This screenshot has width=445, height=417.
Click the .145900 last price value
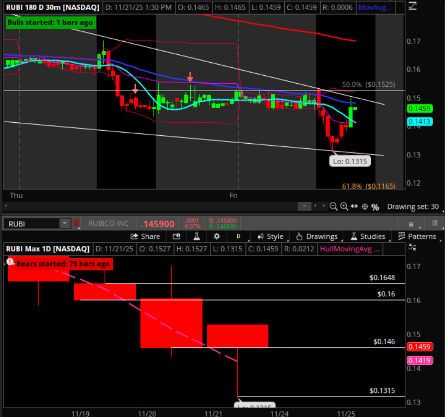tap(158, 224)
